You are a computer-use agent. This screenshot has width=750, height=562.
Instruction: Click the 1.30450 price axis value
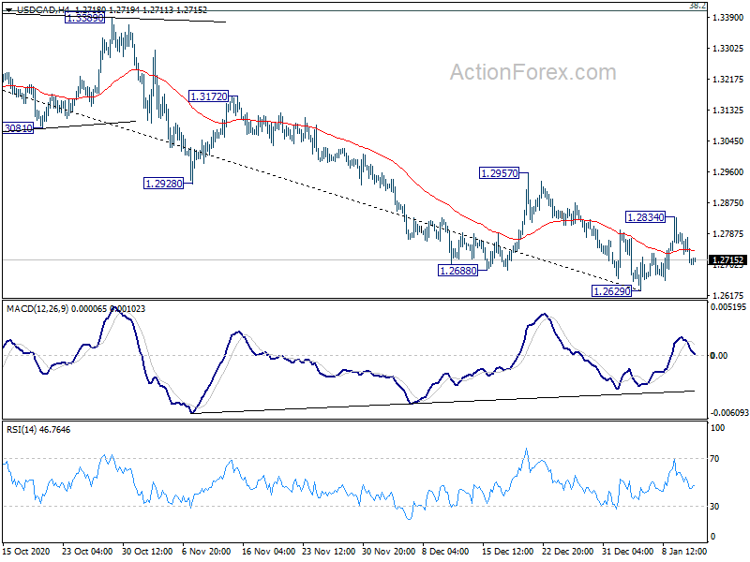tap(728, 141)
